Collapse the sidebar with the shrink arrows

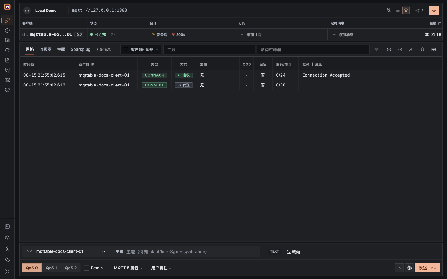click(x=7, y=272)
